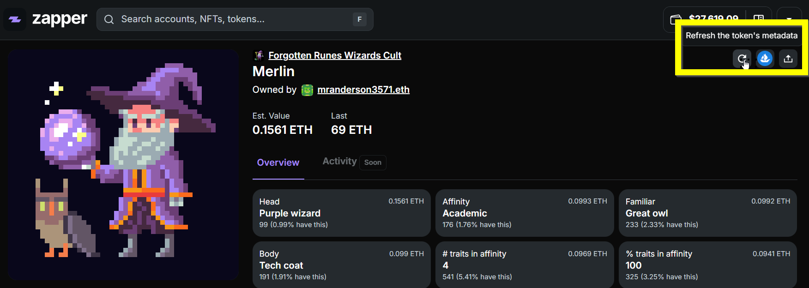
Task: Click the search magnifier icon
Action: click(109, 19)
